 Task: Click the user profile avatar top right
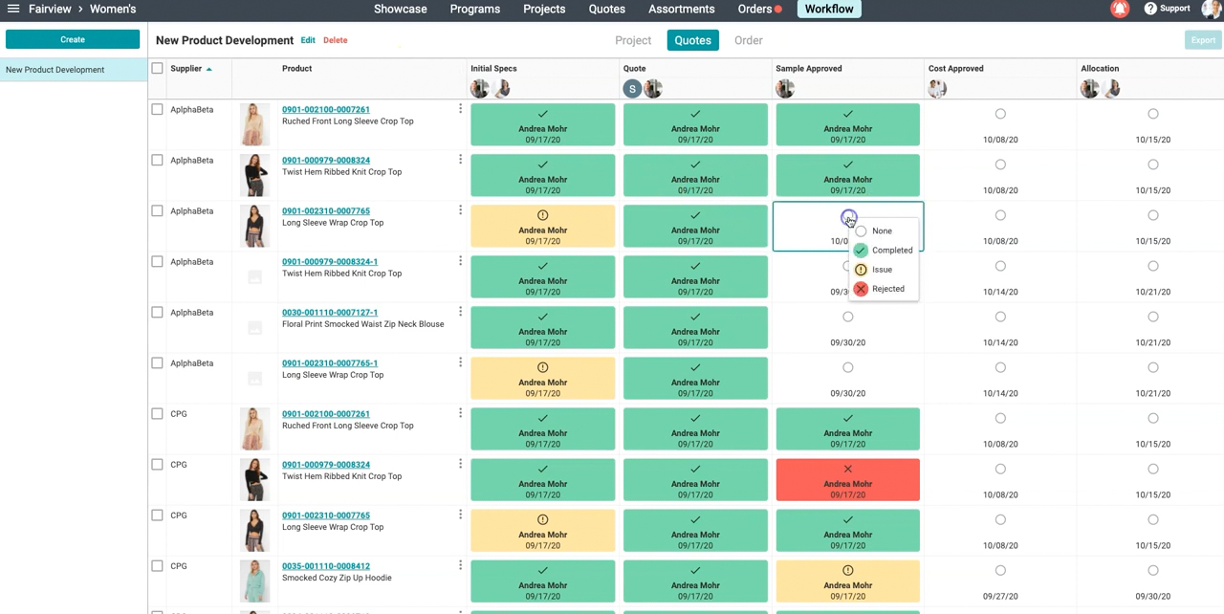(x=1212, y=9)
